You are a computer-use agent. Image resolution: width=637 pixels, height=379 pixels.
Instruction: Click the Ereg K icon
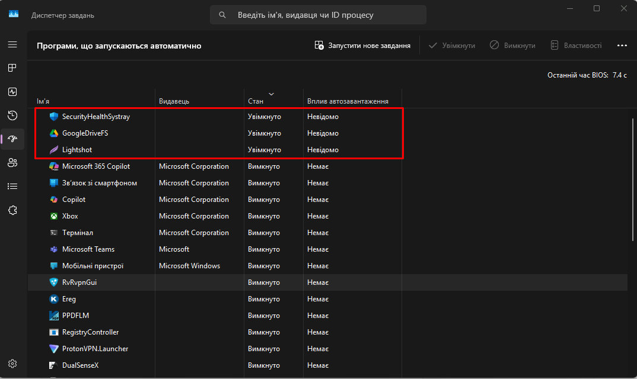coord(53,299)
